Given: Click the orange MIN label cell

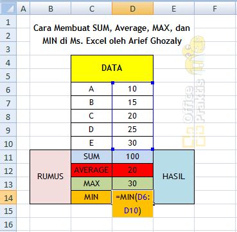Looking at the screenshot, I should [91, 197].
